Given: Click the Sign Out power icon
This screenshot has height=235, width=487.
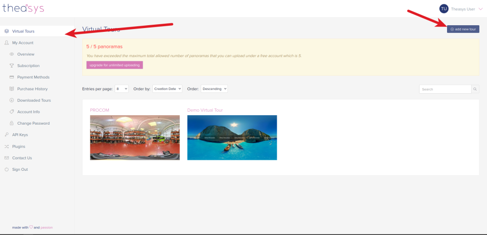Looking at the screenshot, I should click(x=7, y=169).
